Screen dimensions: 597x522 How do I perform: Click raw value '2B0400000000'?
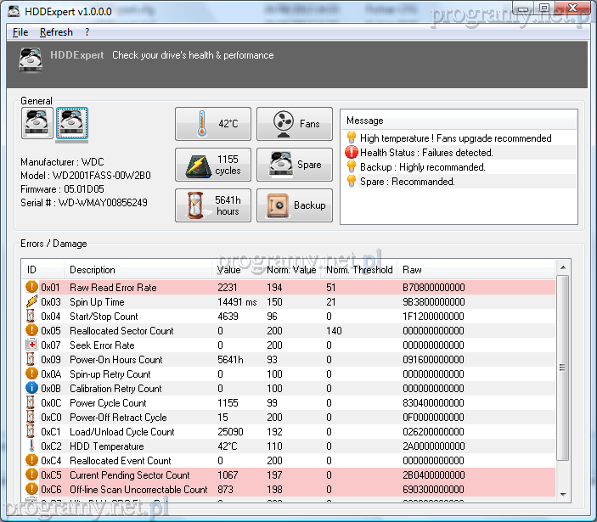434,475
